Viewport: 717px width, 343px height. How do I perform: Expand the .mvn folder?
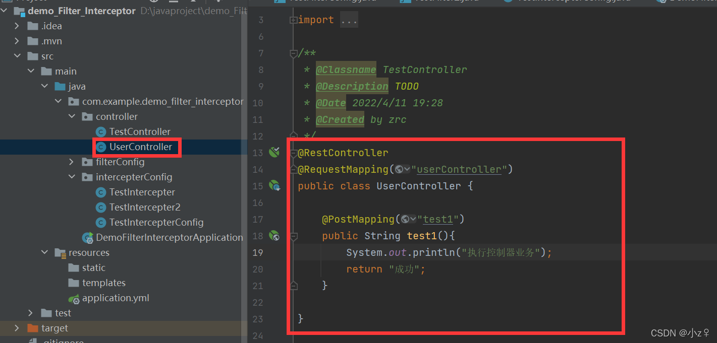pyautogui.click(x=17, y=41)
